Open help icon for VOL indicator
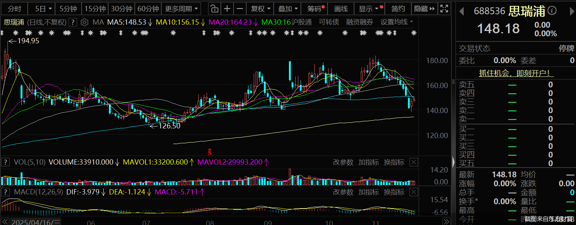The height and width of the screenshot is (225, 576). [6, 162]
